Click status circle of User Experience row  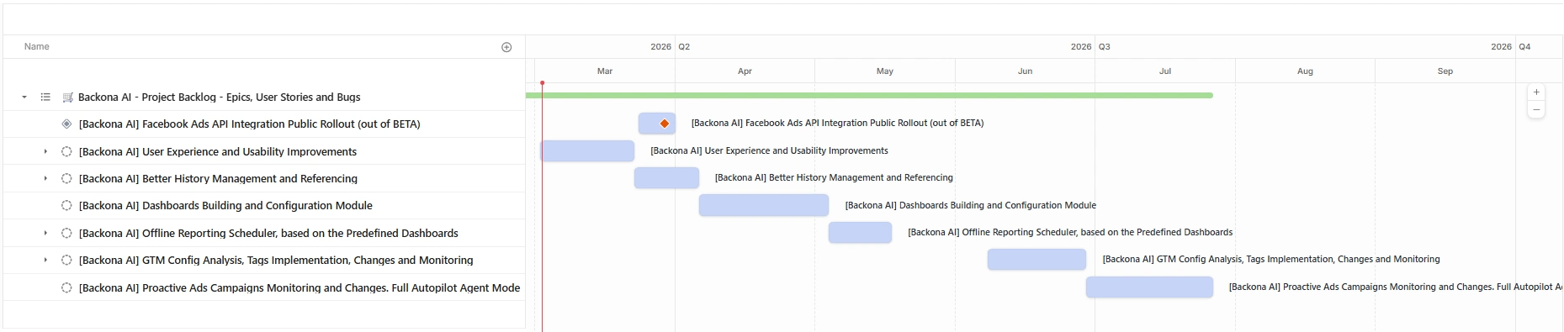point(66,151)
